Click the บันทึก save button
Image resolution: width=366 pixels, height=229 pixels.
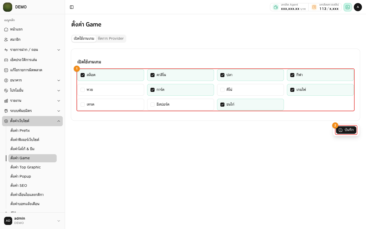(x=346, y=130)
